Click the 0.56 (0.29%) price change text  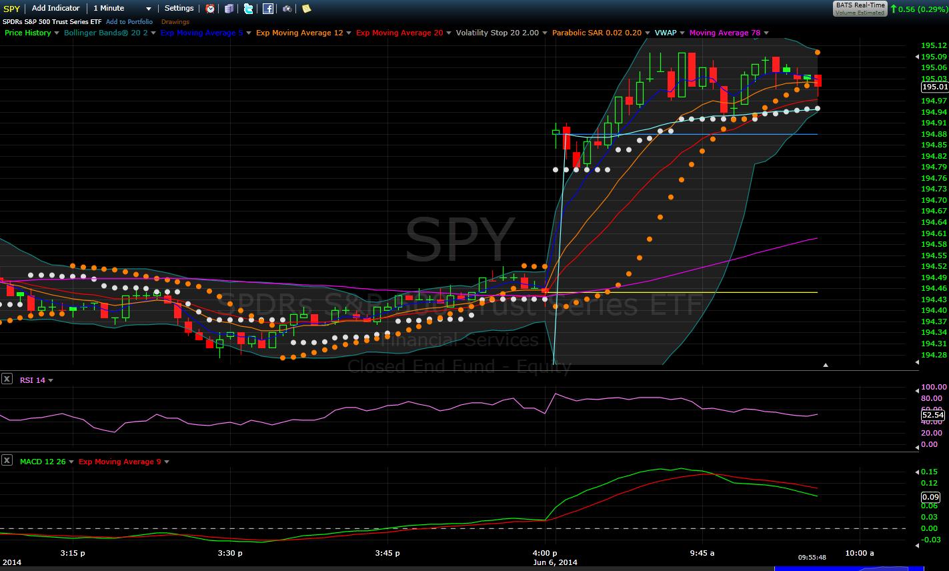tap(923, 9)
